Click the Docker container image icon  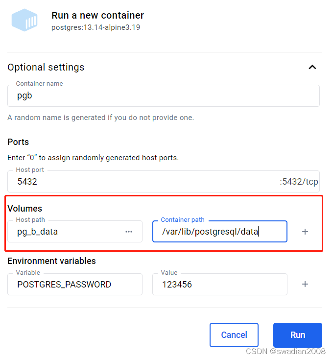coord(24,21)
